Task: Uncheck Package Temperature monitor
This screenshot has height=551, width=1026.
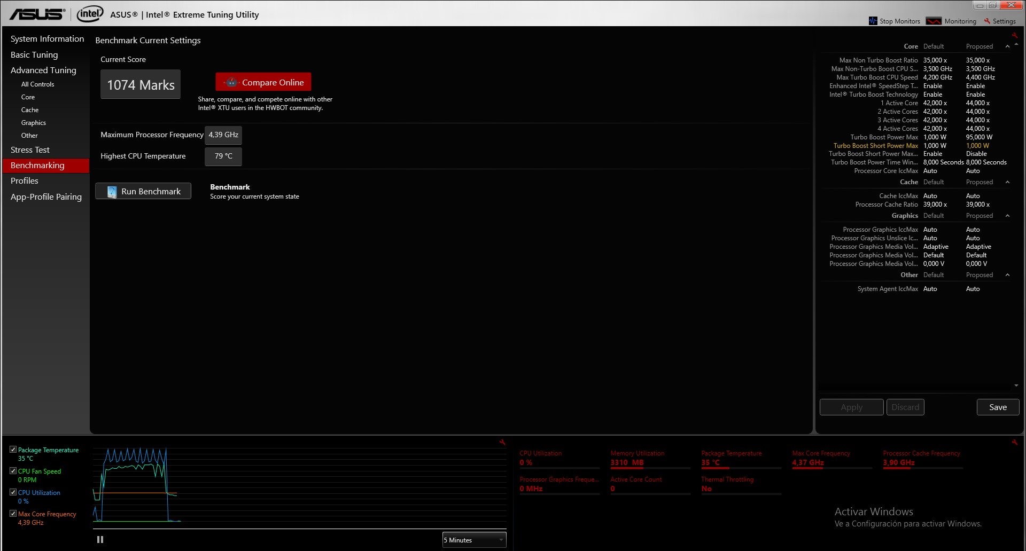Action: [x=13, y=450]
